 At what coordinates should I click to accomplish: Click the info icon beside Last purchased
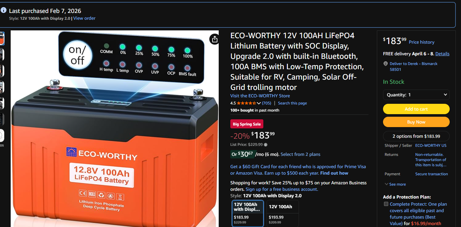click(x=4, y=10)
